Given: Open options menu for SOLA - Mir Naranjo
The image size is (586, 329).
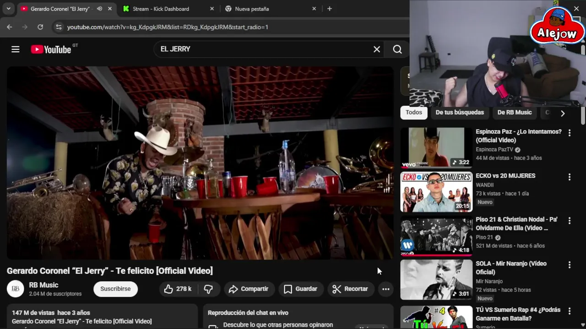Looking at the screenshot, I should [570, 265].
